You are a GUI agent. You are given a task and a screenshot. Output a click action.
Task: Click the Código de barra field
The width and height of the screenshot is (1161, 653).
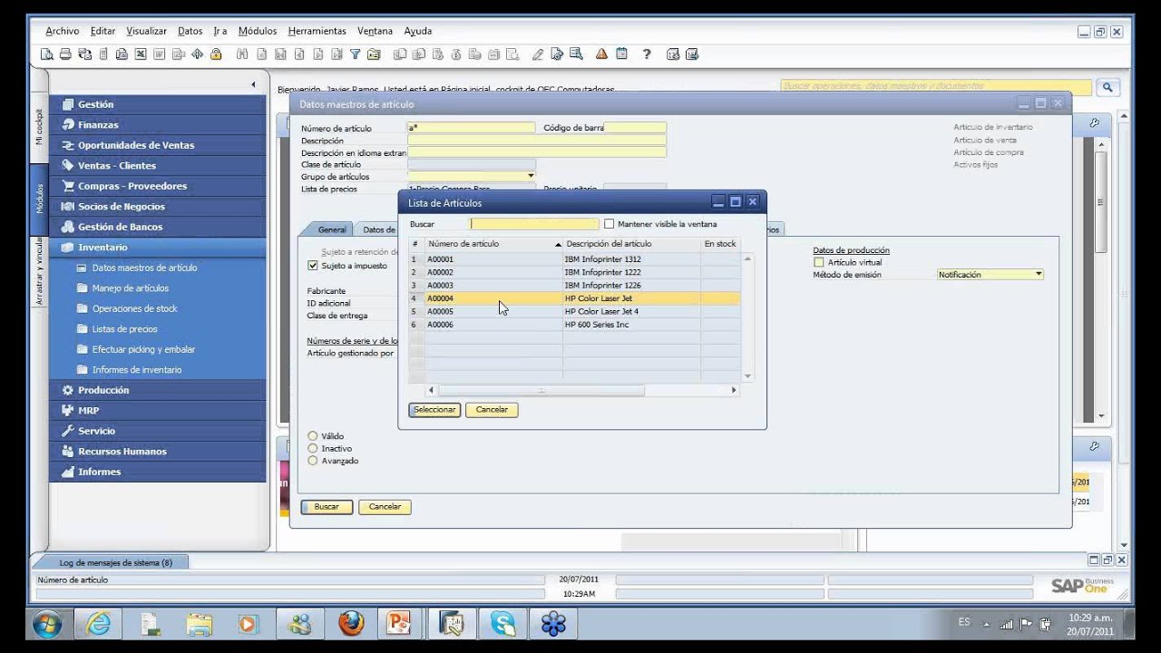635,128
